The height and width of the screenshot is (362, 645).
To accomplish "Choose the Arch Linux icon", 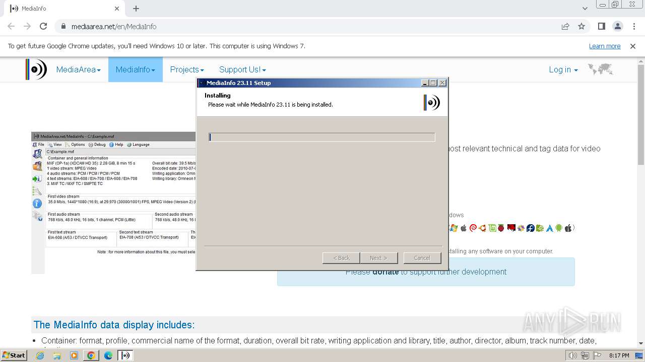I will click(x=549, y=228).
